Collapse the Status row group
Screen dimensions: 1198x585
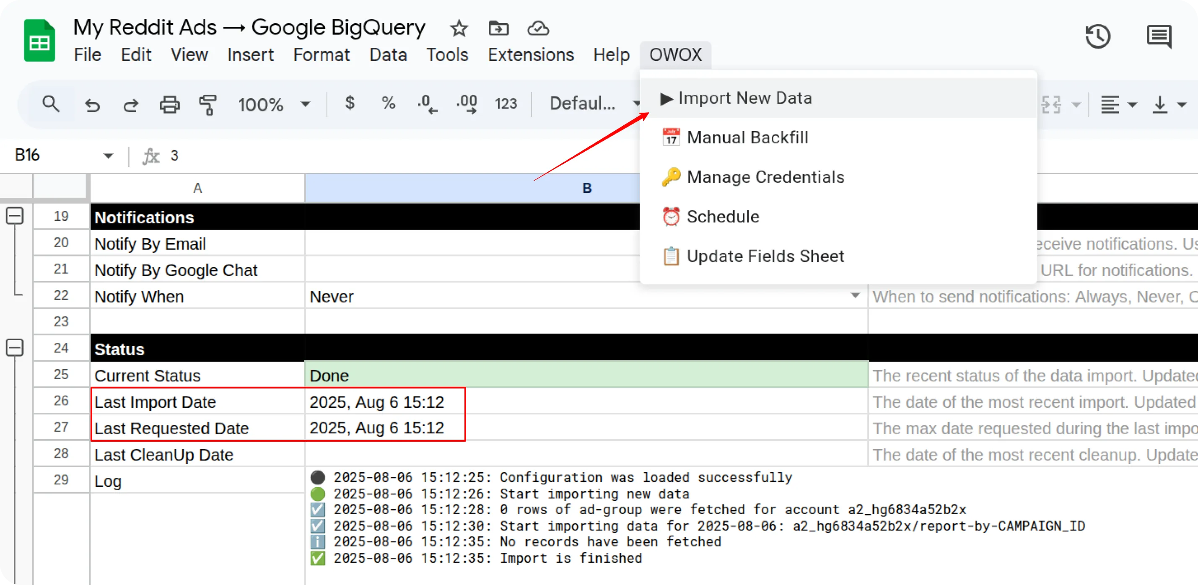tap(15, 348)
